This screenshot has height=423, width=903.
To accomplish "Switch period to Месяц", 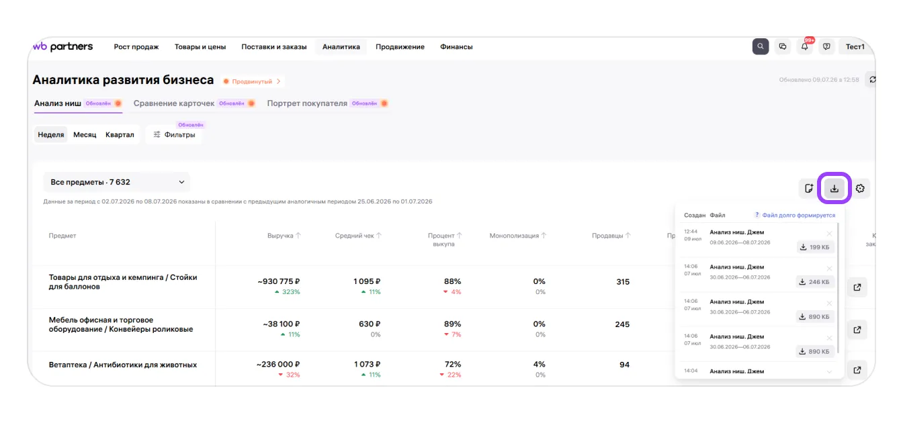I will pyautogui.click(x=85, y=134).
